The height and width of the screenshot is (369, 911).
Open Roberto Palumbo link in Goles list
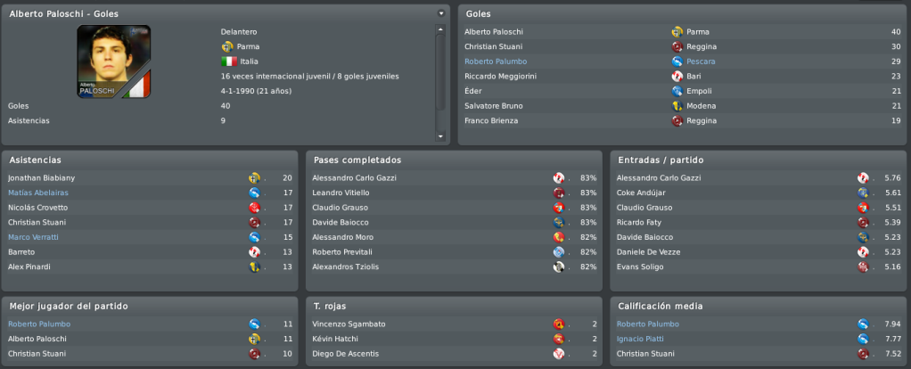[496, 61]
